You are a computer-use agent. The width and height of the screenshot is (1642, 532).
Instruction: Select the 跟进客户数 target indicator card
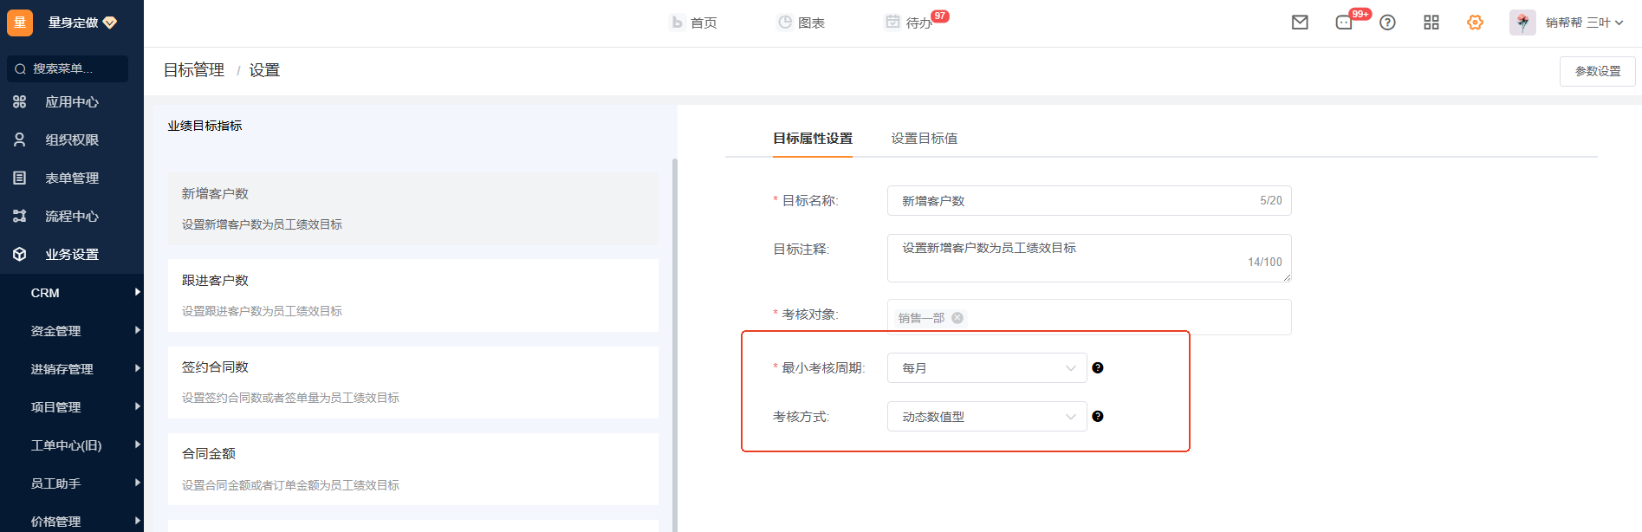(x=412, y=295)
